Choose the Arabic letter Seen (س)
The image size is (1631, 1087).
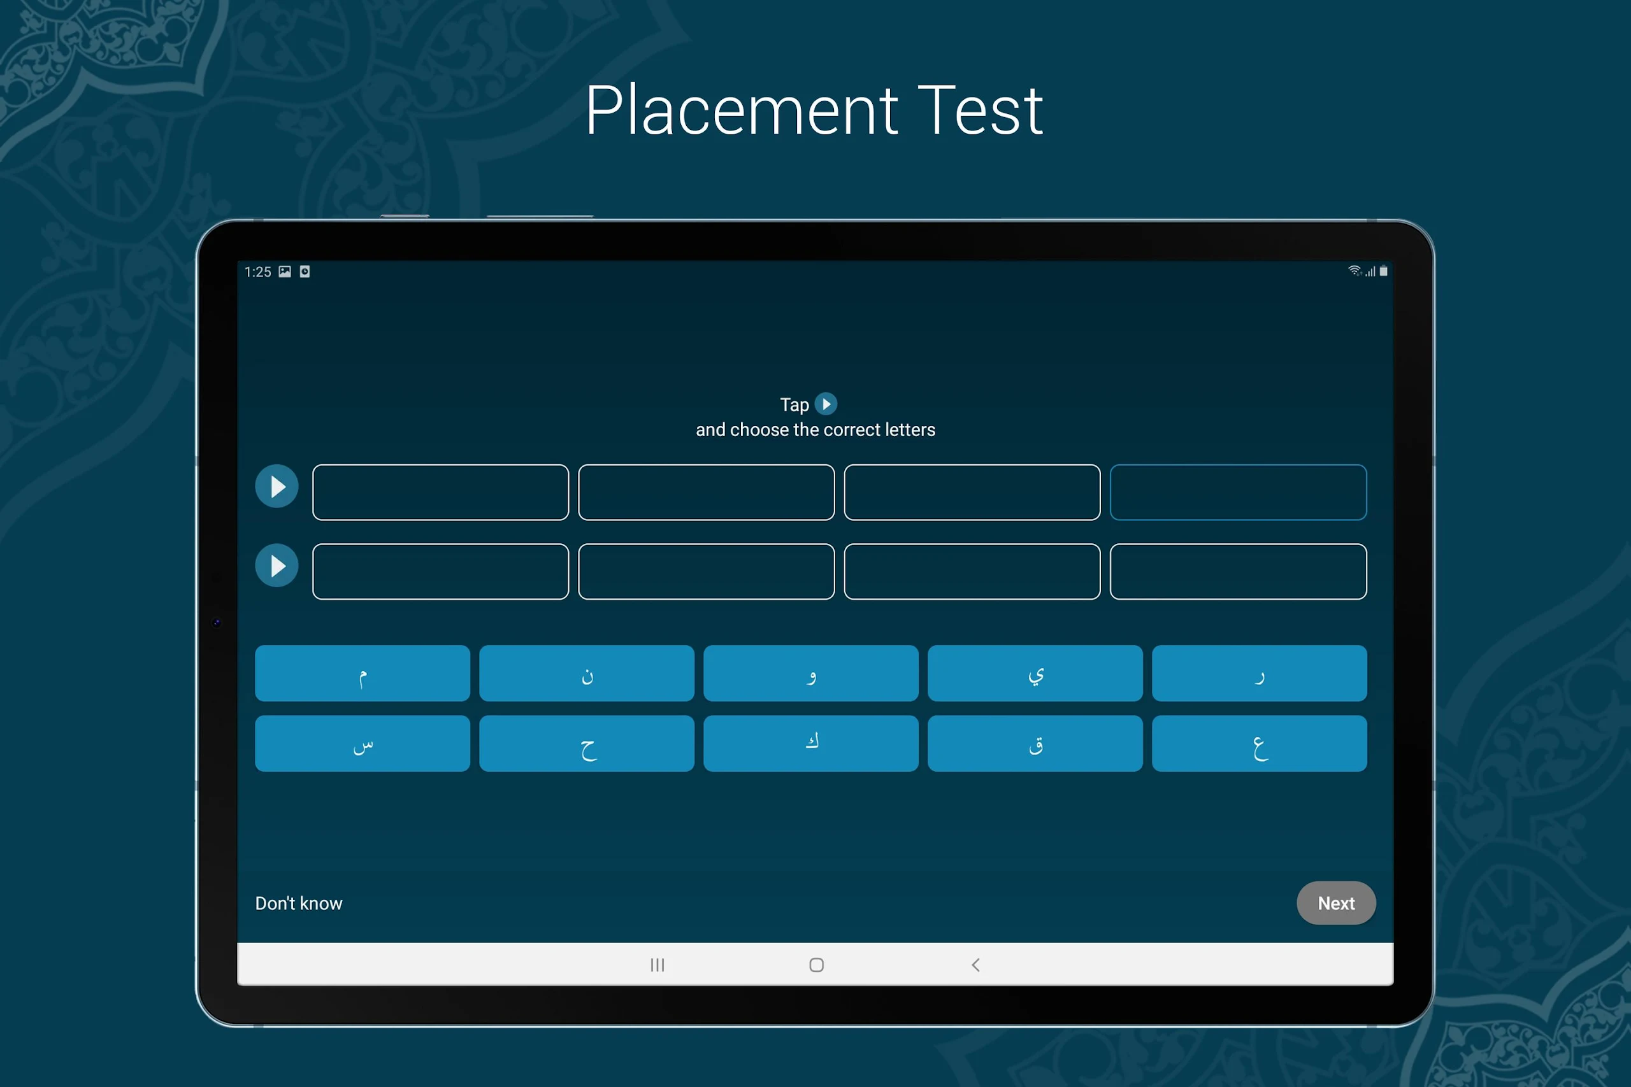362,743
